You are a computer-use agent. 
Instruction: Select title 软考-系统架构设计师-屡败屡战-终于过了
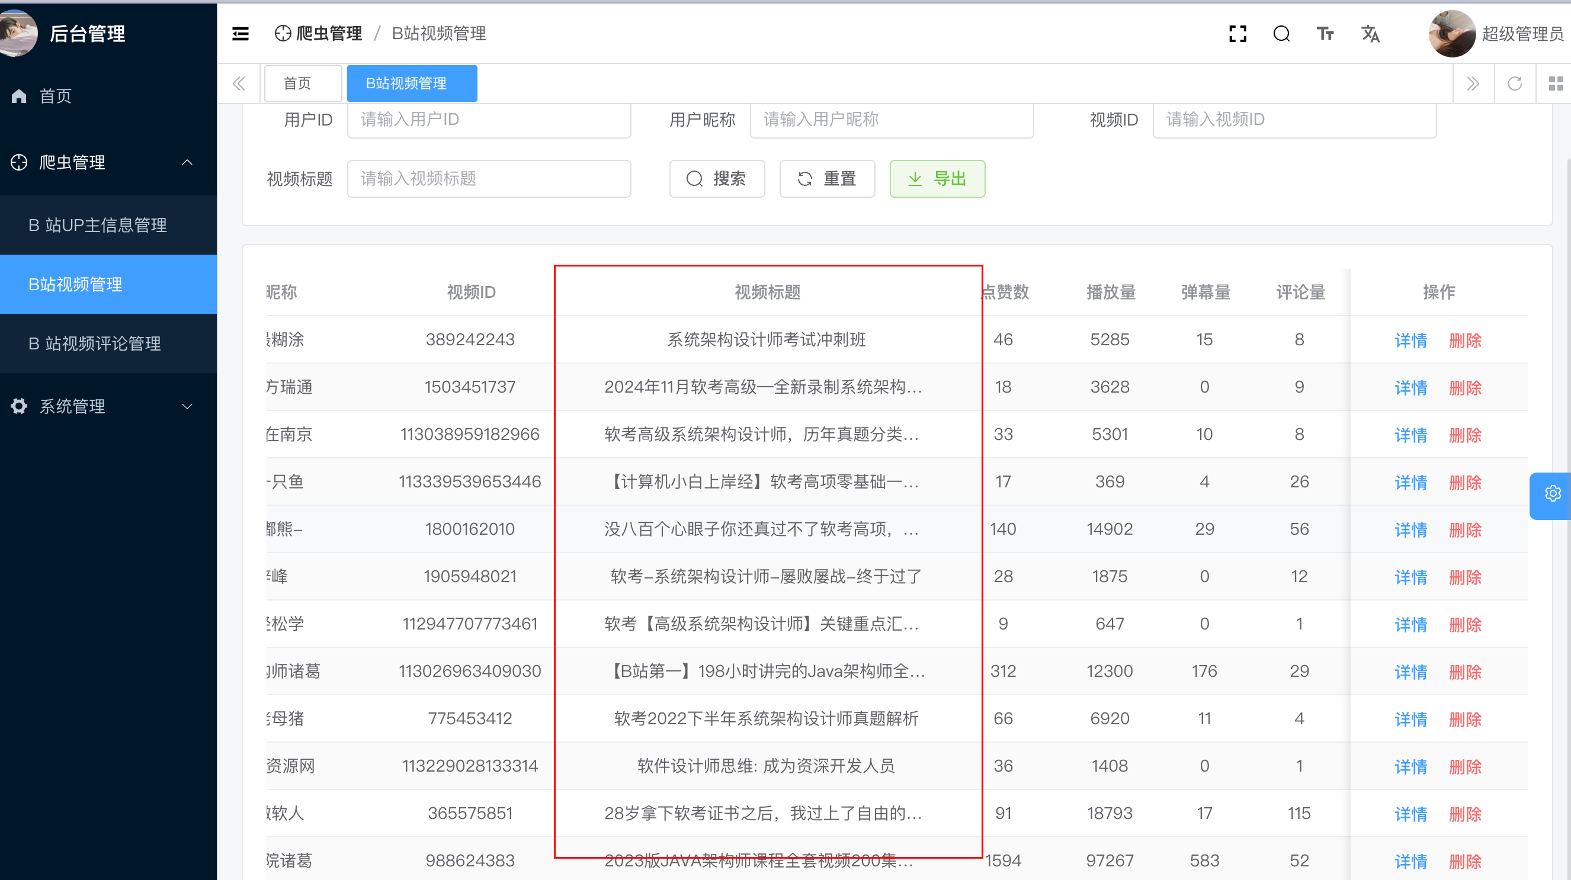pyautogui.click(x=767, y=577)
